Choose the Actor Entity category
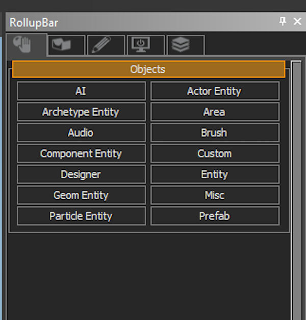This screenshot has height=320, width=306. (x=215, y=91)
